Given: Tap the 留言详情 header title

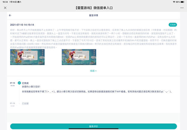Looking at the screenshot, I should click(93, 15).
